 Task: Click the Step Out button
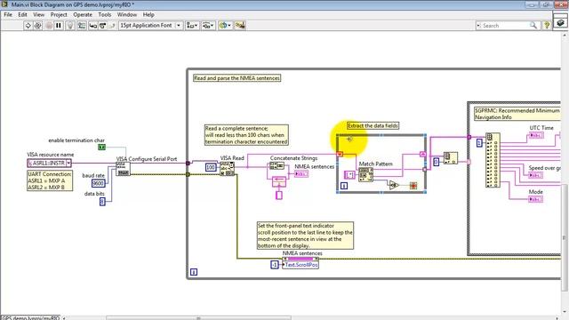click(x=112, y=26)
